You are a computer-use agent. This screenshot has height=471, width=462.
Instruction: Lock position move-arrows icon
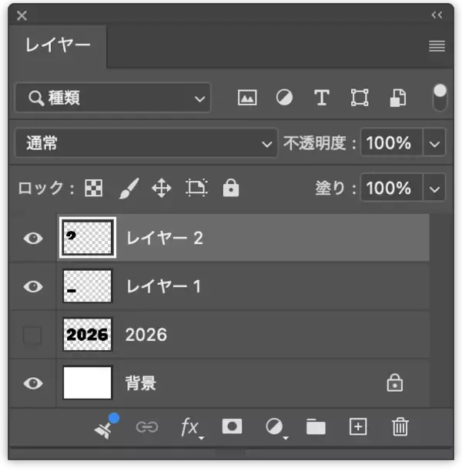tap(162, 188)
